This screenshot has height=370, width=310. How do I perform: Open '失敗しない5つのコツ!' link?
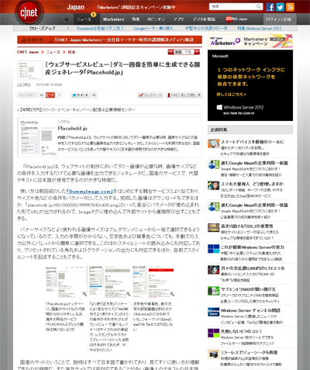click(241, 331)
